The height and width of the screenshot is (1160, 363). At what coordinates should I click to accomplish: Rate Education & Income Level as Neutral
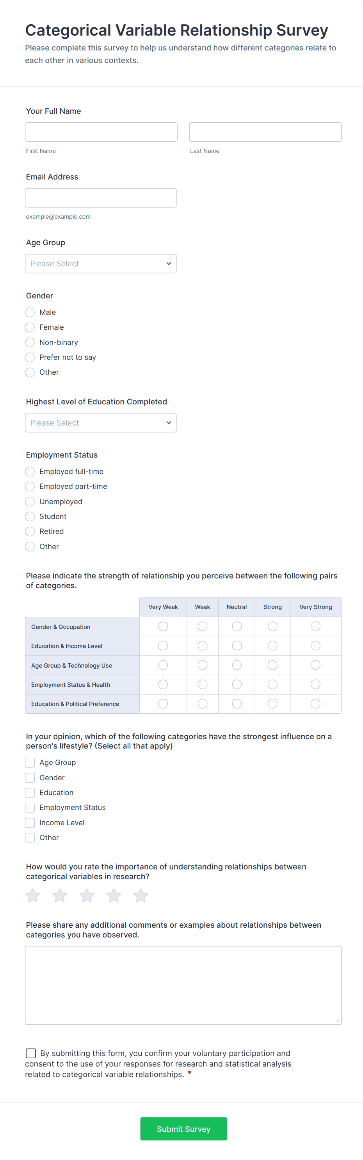236,645
